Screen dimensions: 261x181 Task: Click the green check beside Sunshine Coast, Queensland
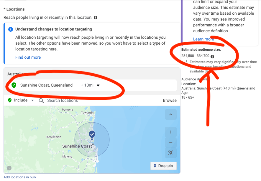pyautogui.click(x=14, y=85)
